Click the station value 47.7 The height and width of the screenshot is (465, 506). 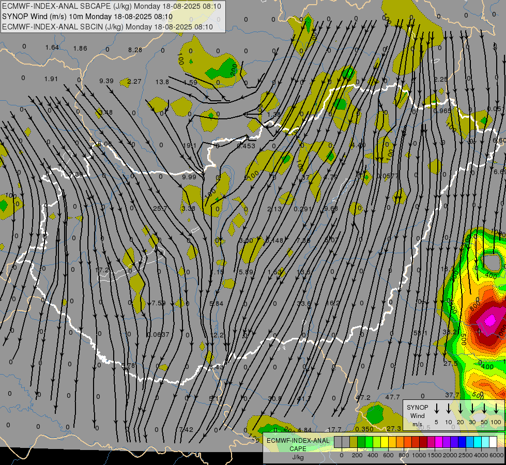click(392, 397)
